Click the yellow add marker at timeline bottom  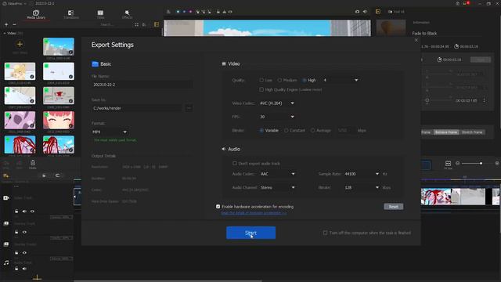[x=37, y=277]
